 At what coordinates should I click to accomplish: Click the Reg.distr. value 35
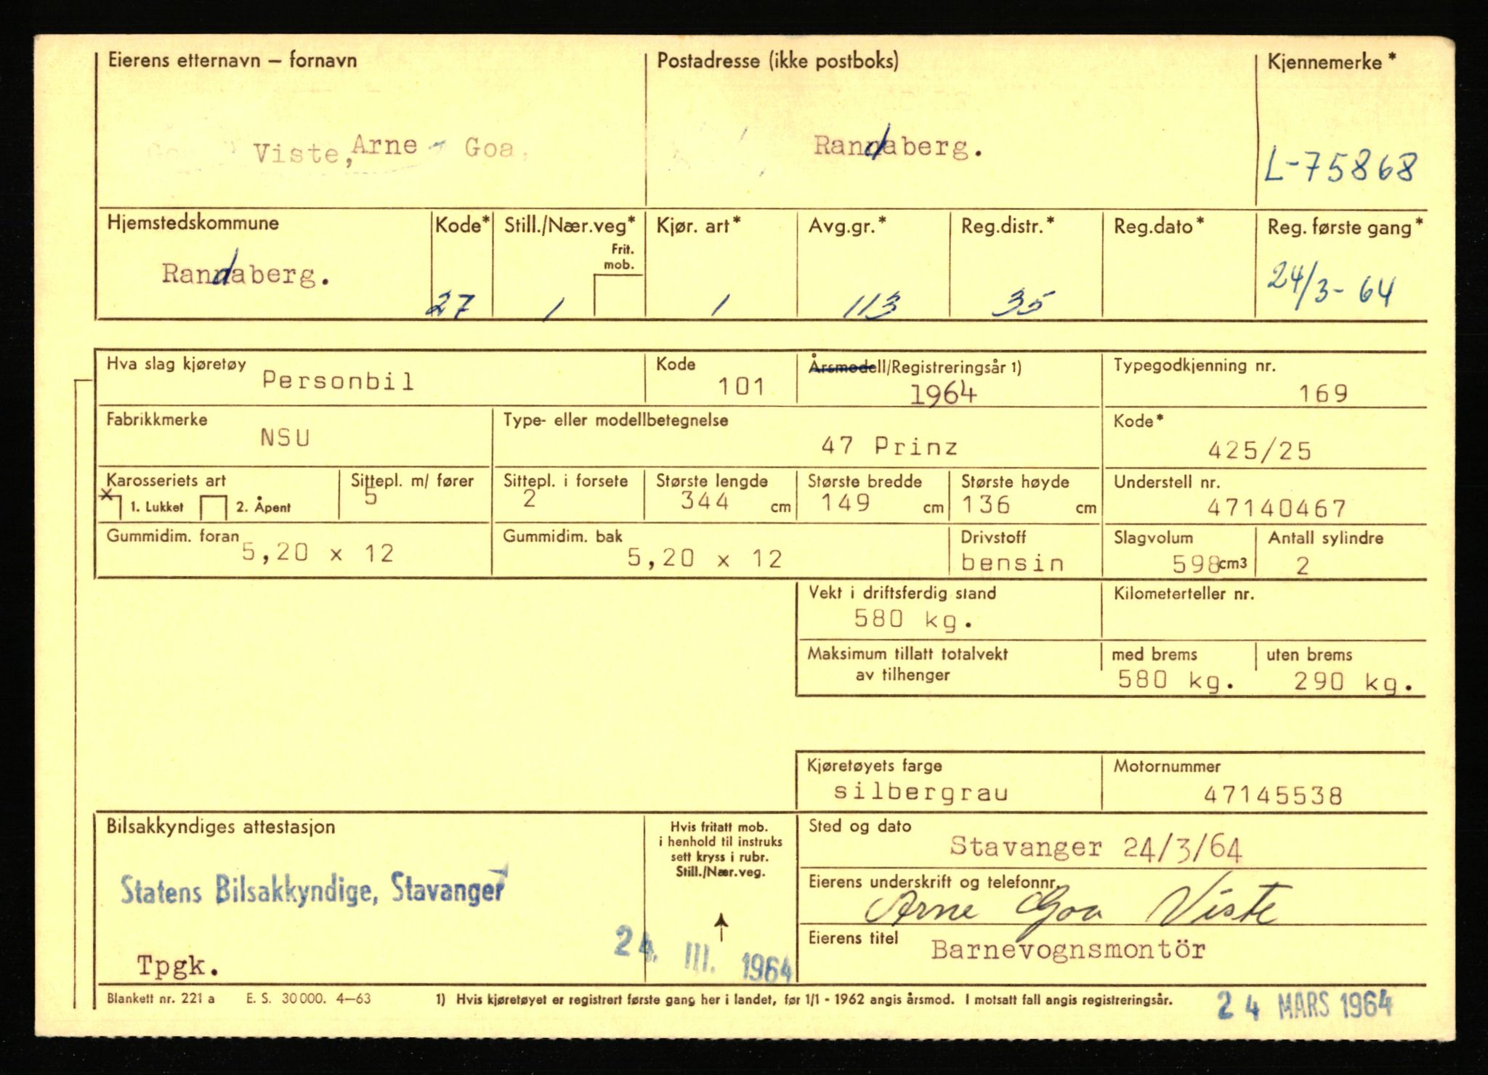1023,304
